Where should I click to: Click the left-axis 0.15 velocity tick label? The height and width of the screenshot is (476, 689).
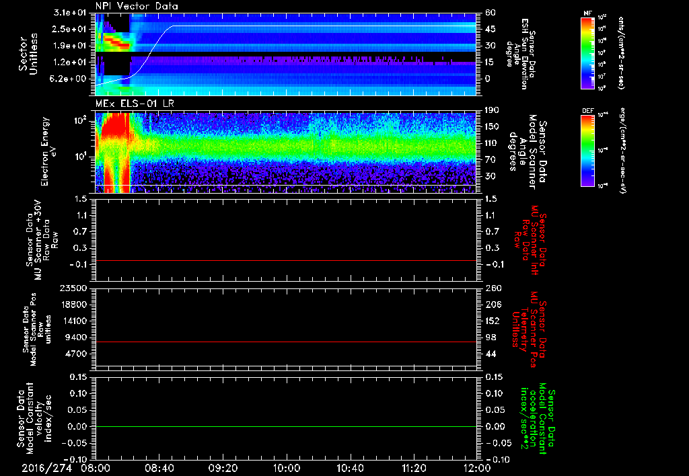pyautogui.click(x=79, y=377)
